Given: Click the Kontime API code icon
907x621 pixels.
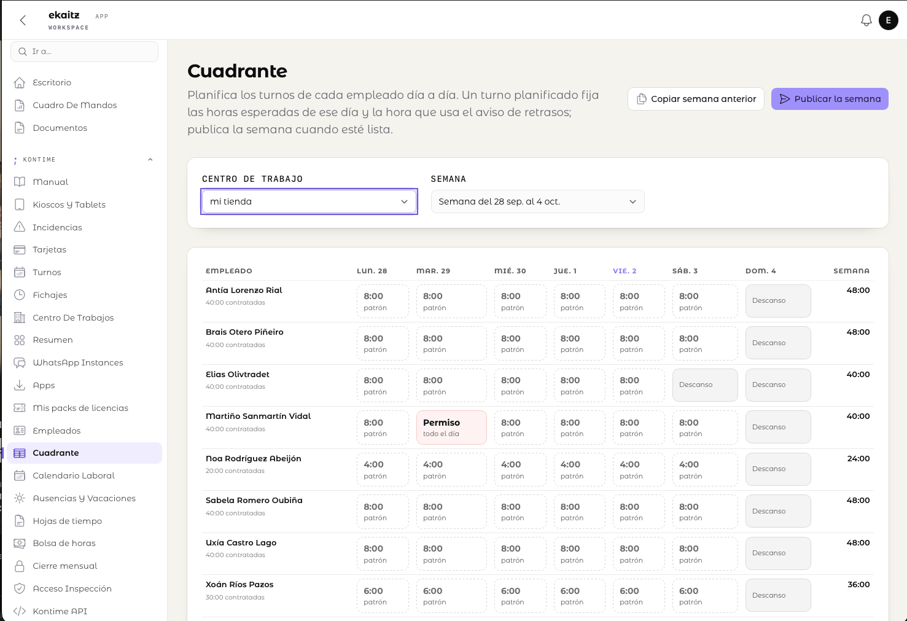Looking at the screenshot, I should (20, 611).
